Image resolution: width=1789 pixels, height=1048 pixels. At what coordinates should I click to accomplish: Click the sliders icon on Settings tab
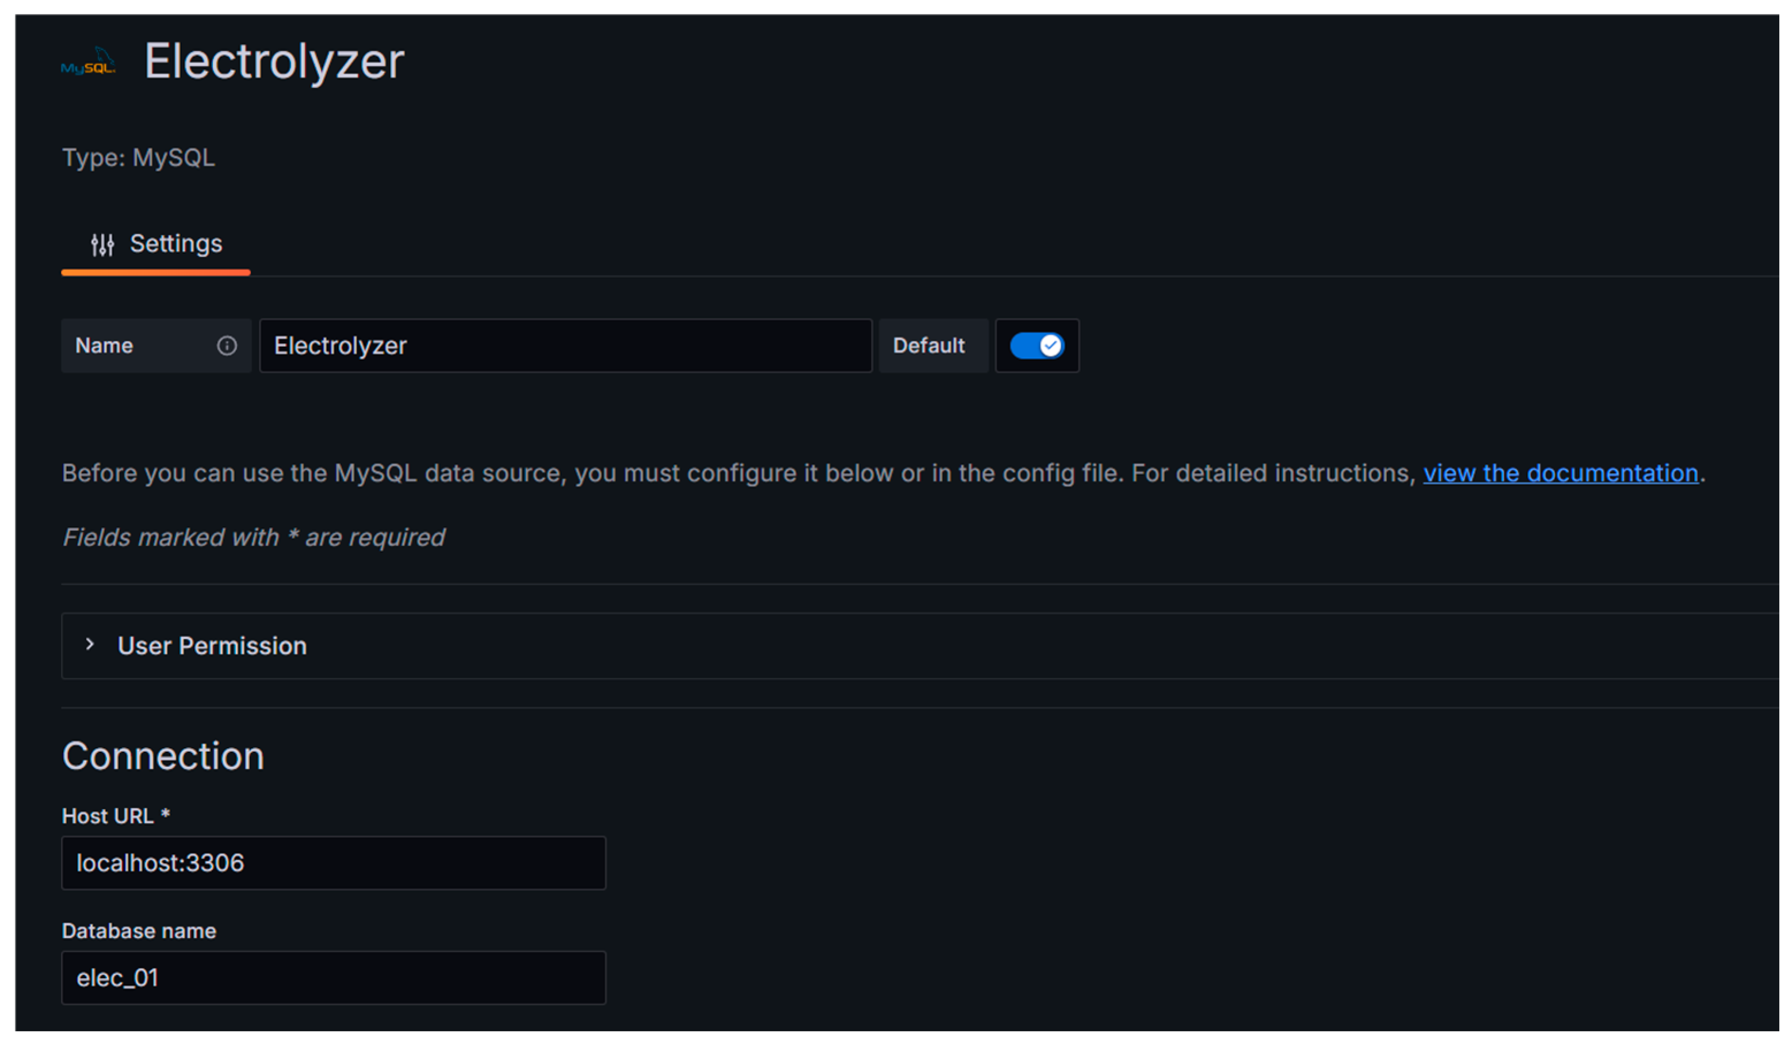pos(102,244)
